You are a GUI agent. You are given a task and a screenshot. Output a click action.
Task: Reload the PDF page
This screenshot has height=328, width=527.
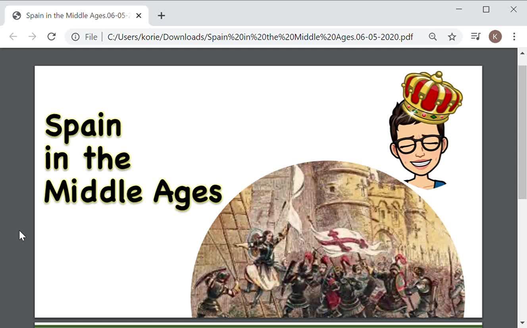(52, 37)
